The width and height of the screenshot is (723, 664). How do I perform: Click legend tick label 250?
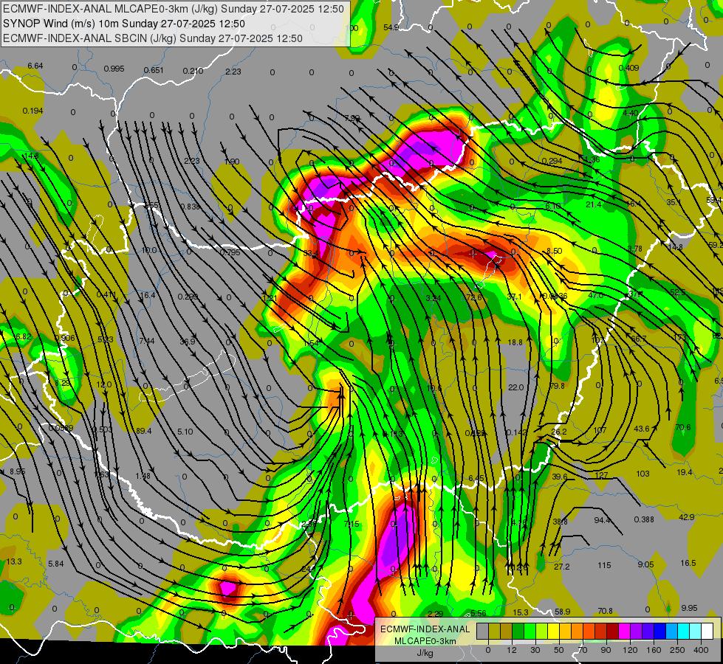coord(677,650)
